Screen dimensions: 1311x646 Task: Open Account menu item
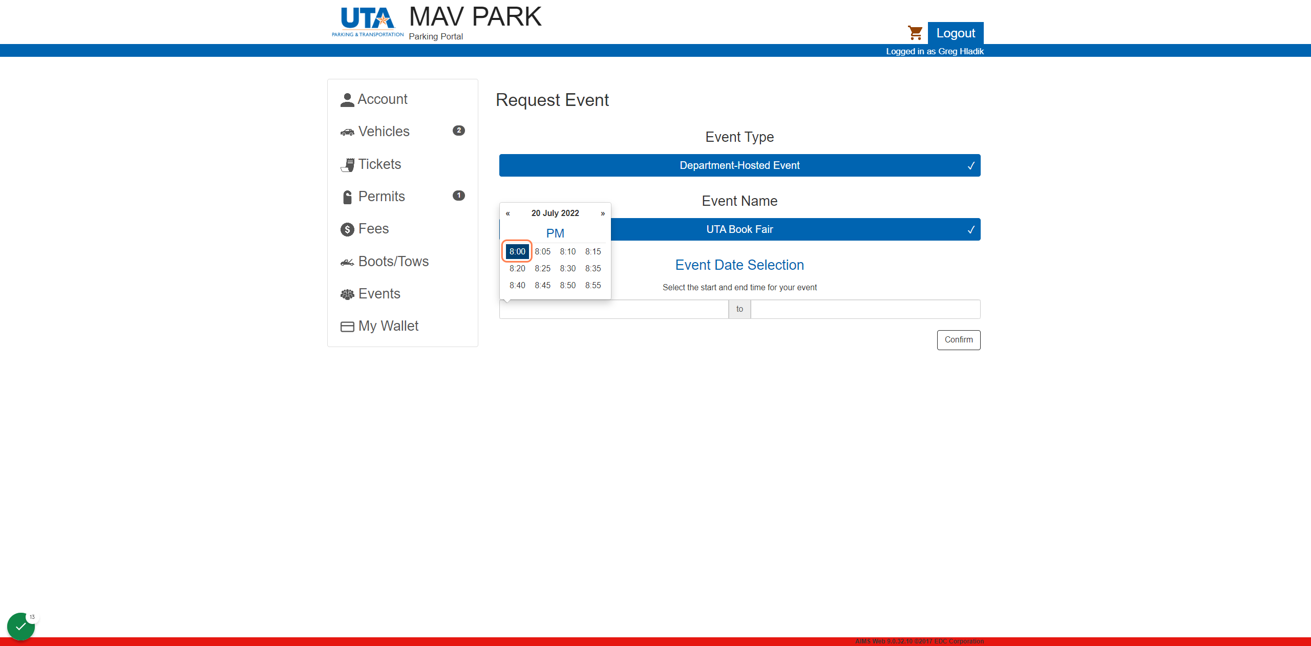click(403, 99)
